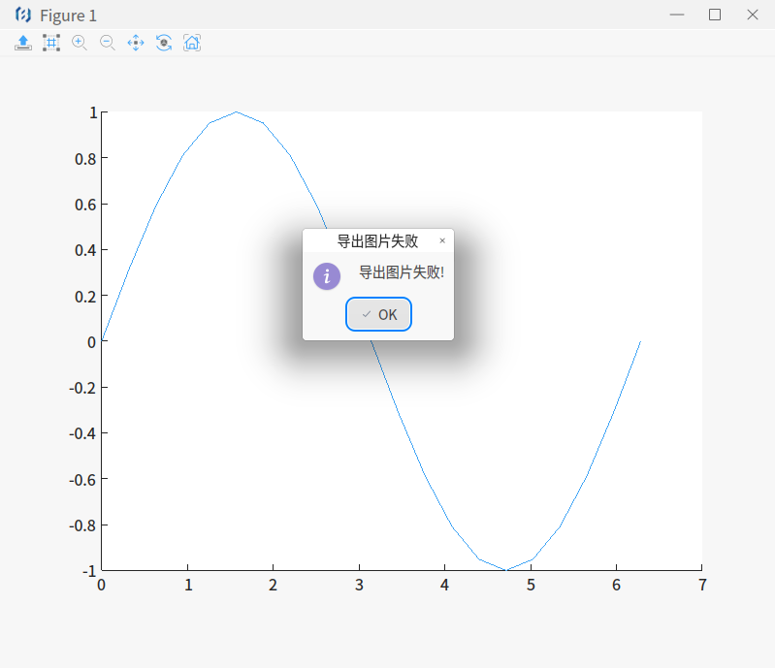Click the sine curve's trough at y=-1

click(505, 570)
